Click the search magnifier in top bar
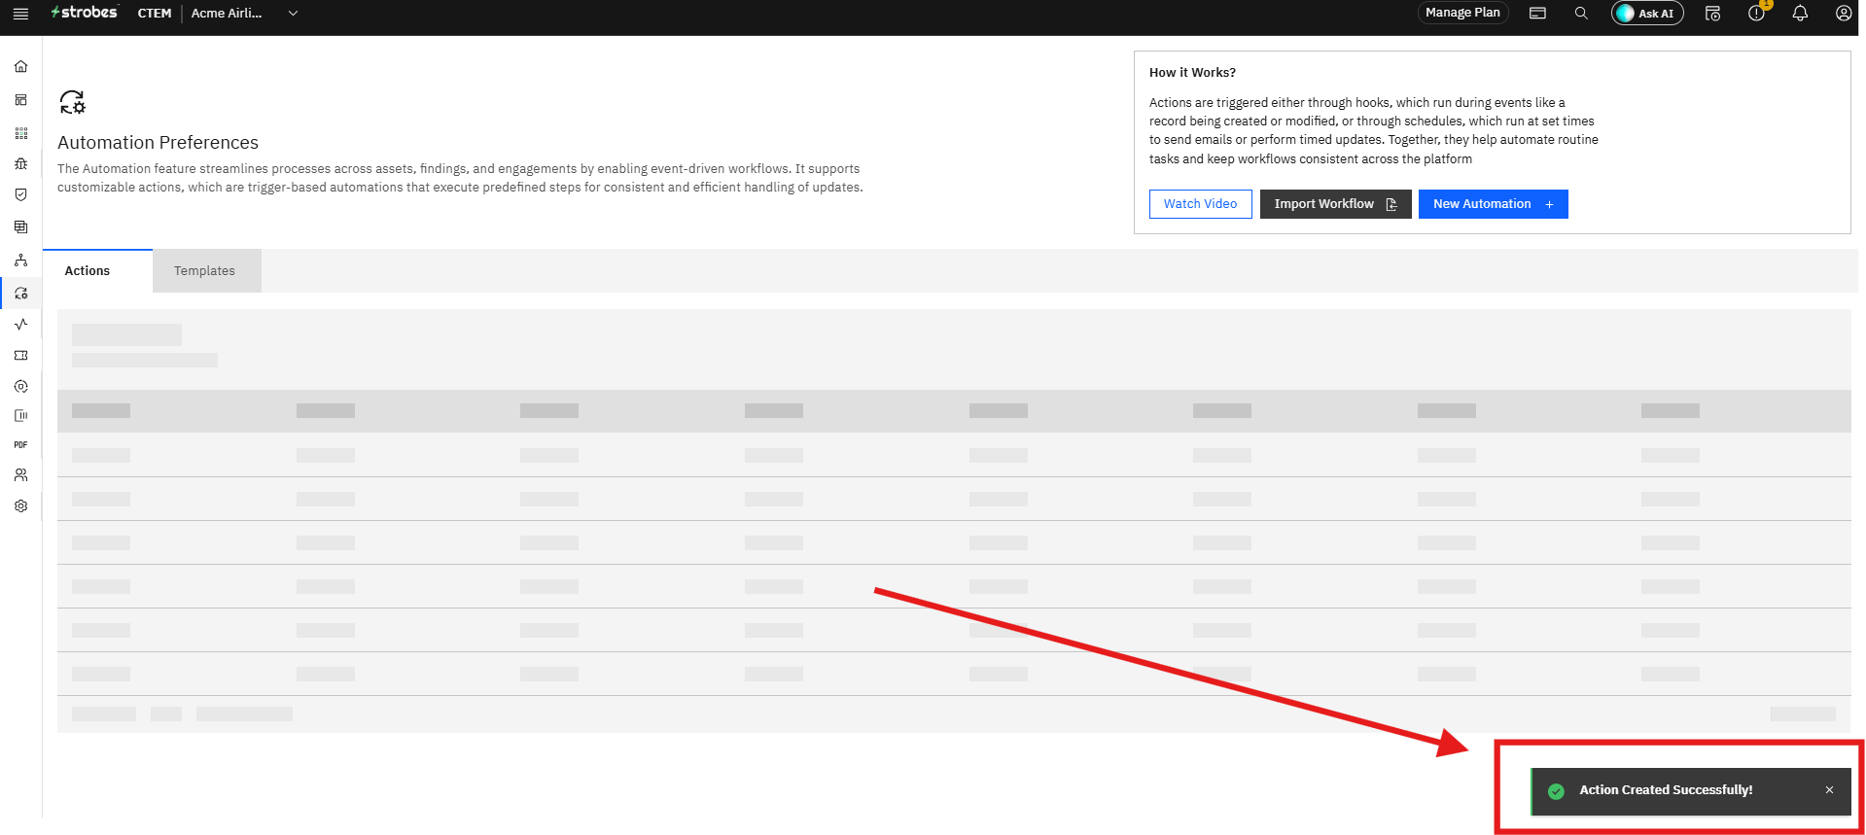Viewport: 1866px width, 835px height. [1581, 14]
